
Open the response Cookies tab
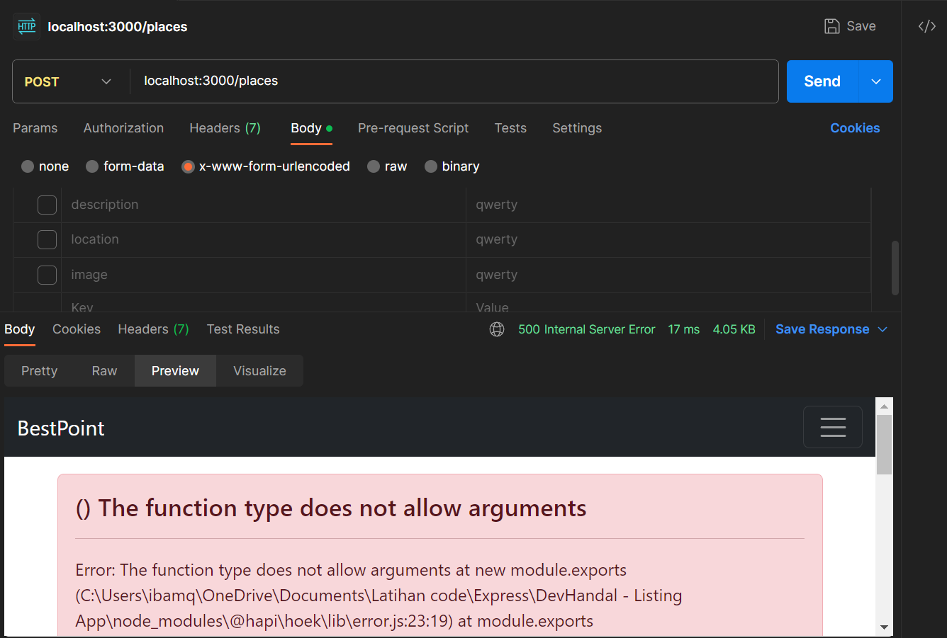pos(77,329)
